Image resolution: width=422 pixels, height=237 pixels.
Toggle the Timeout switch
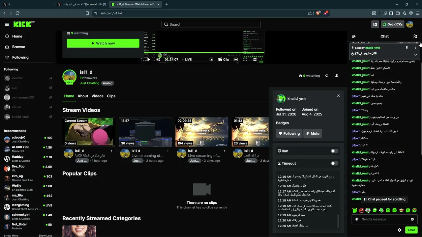(x=334, y=163)
